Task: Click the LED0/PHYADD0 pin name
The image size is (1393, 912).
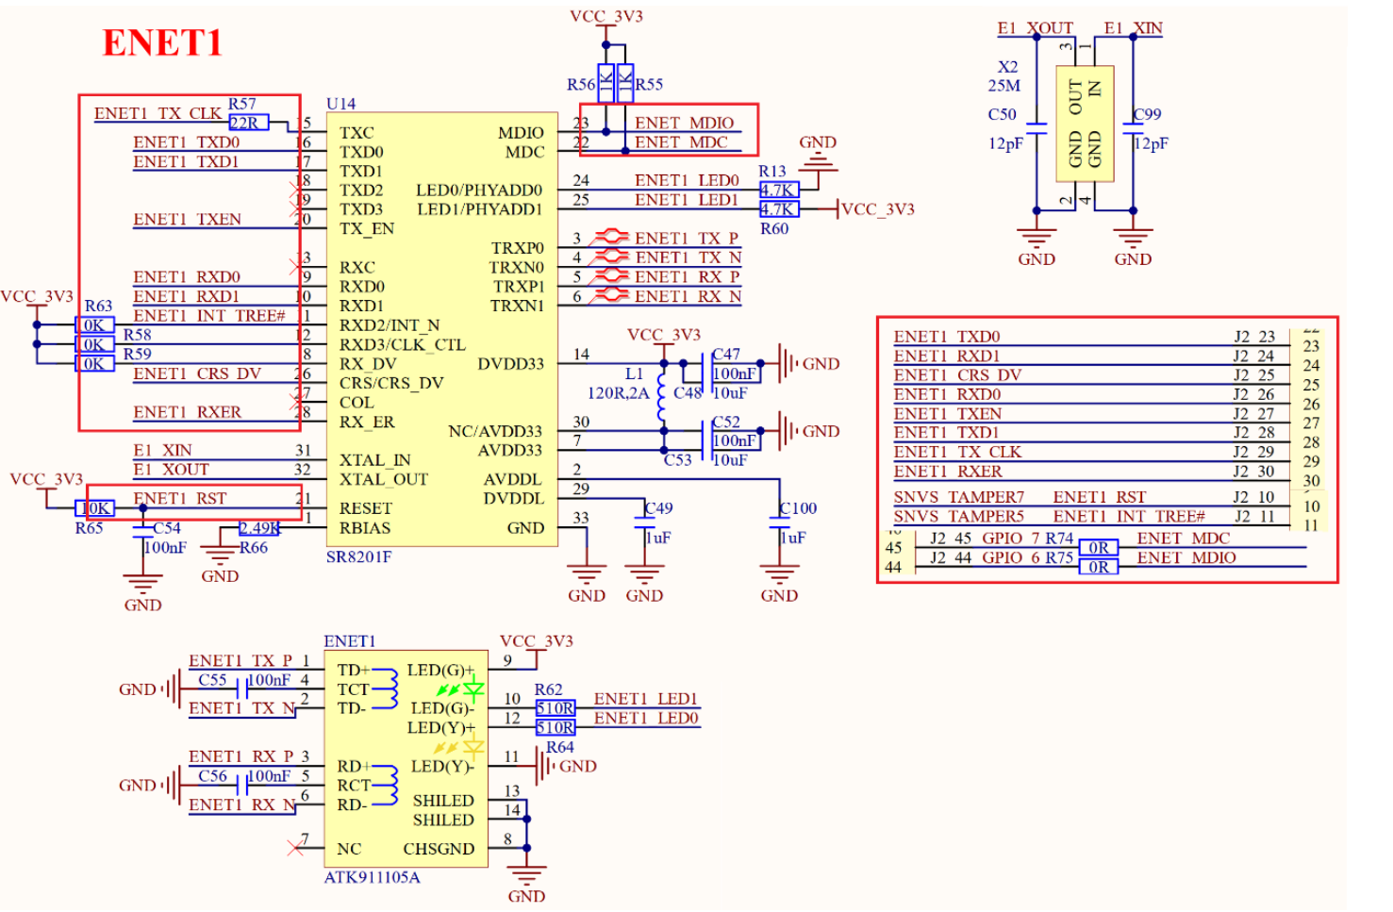Action: coord(479,191)
